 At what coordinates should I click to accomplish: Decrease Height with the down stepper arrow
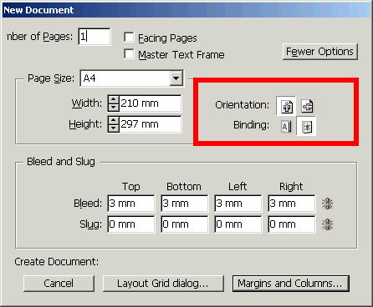click(x=114, y=128)
